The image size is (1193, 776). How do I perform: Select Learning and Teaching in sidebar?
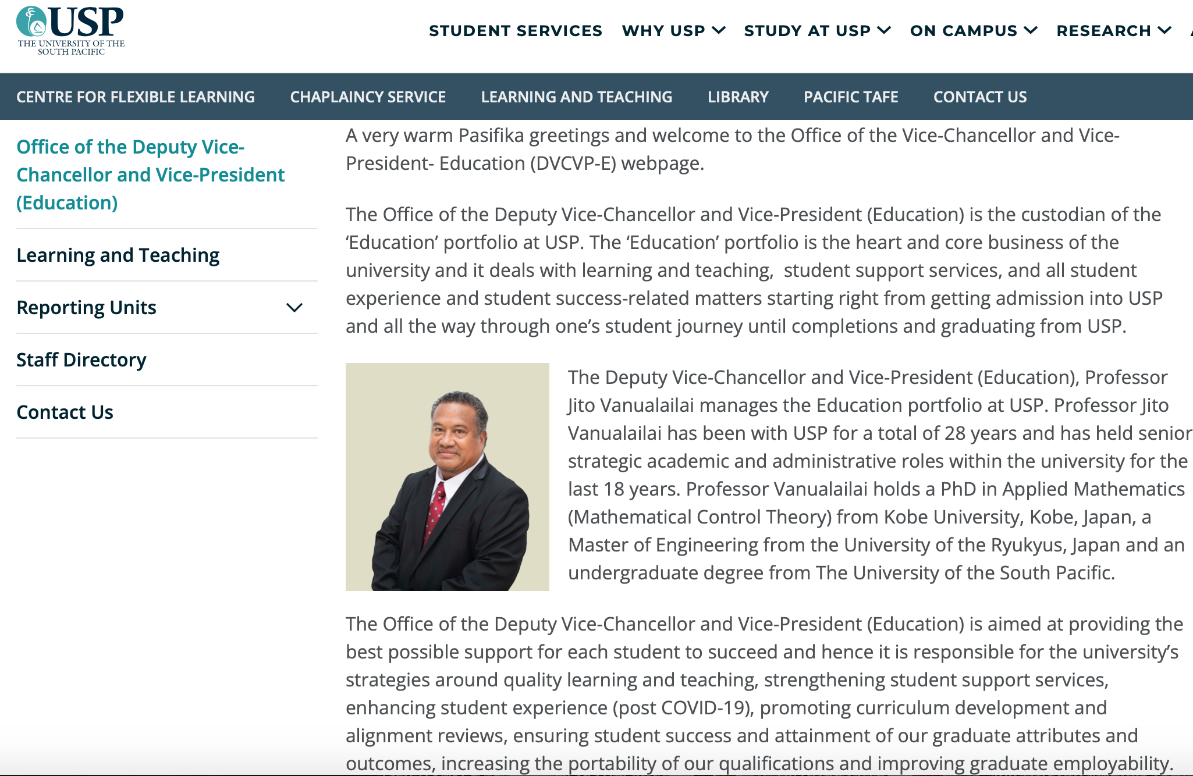(118, 255)
